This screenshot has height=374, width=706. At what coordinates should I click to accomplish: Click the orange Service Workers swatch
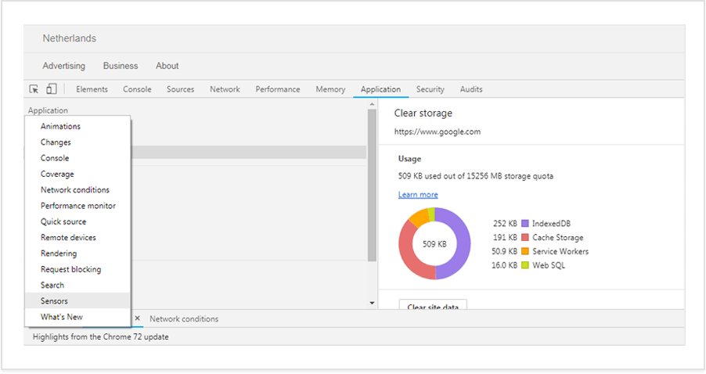click(x=525, y=252)
